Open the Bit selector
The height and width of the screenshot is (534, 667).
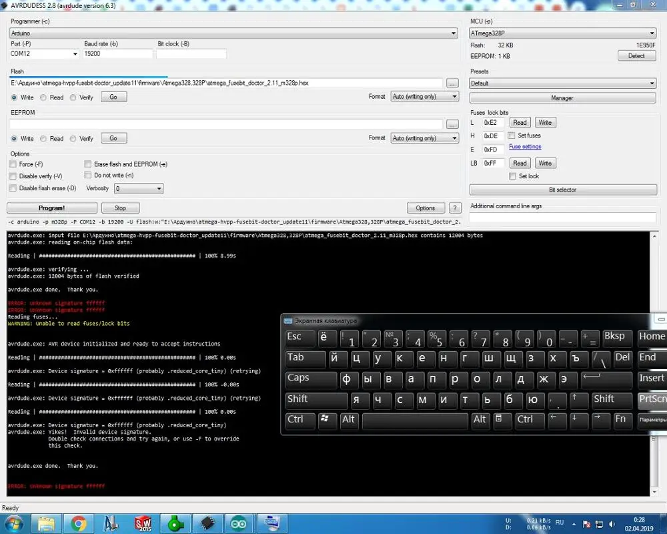[563, 190]
